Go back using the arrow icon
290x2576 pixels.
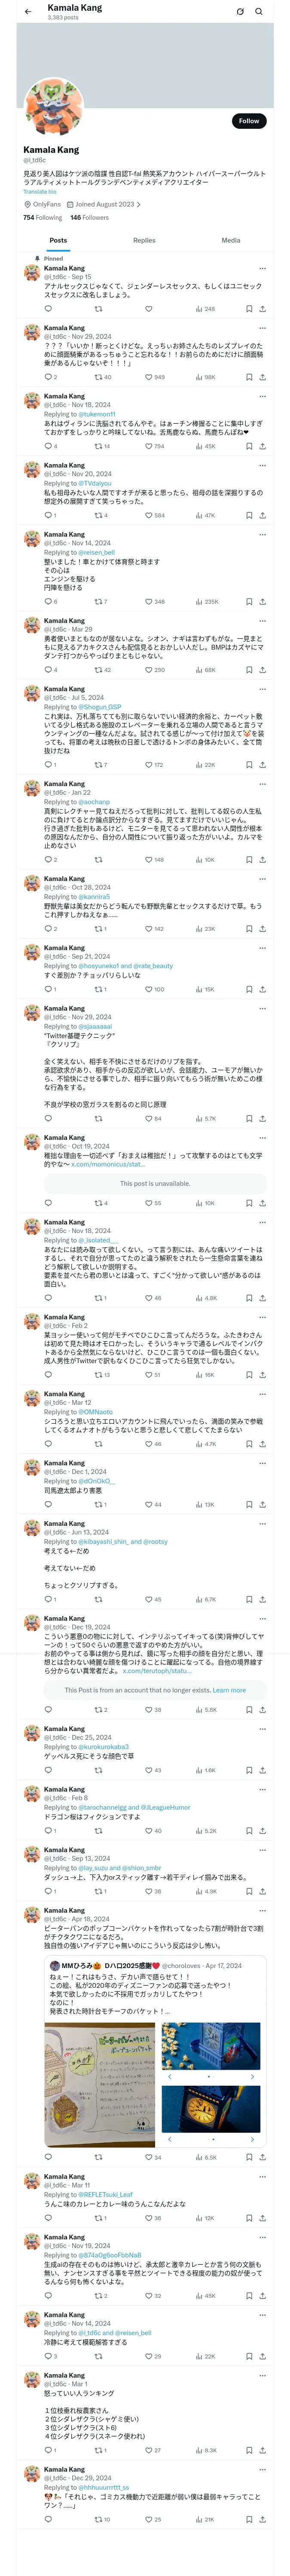28,11
